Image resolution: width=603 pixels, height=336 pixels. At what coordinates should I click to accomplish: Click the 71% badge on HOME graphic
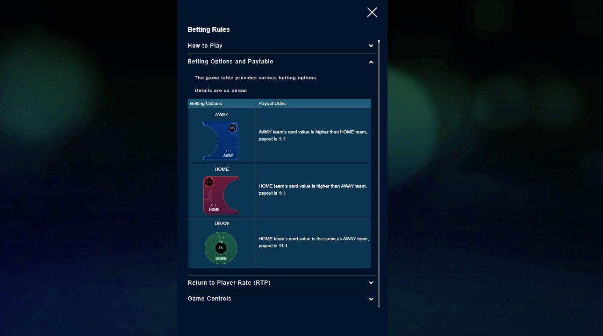pyautogui.click(x=209, y=182)
